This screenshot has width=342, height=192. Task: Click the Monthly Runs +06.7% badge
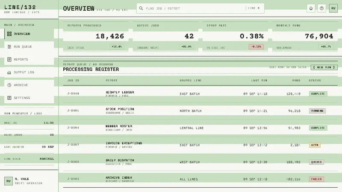pyautogui.click(x=326, y=47)
